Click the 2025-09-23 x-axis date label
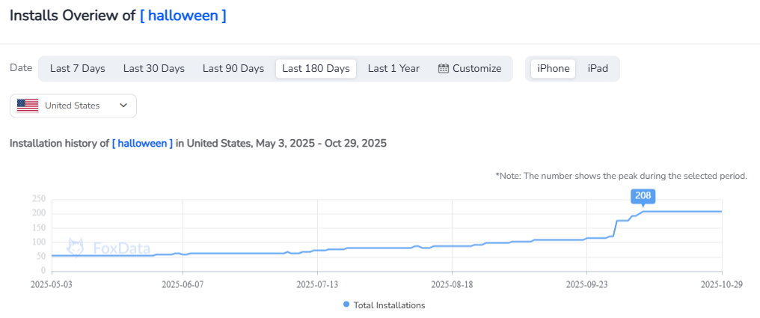 tap(586, 284)
